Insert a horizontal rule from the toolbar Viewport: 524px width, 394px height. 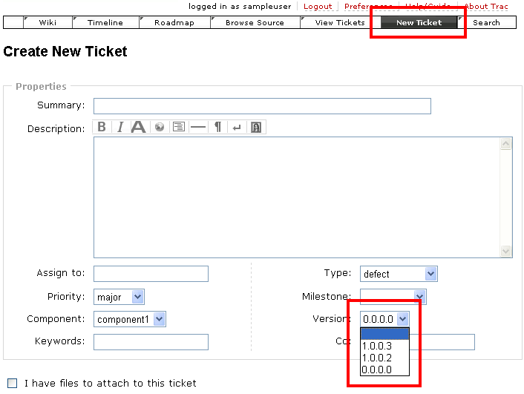(197, 127)
